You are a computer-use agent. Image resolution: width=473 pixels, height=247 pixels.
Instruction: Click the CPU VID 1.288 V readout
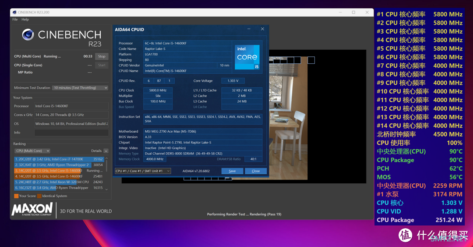point(420,211)
